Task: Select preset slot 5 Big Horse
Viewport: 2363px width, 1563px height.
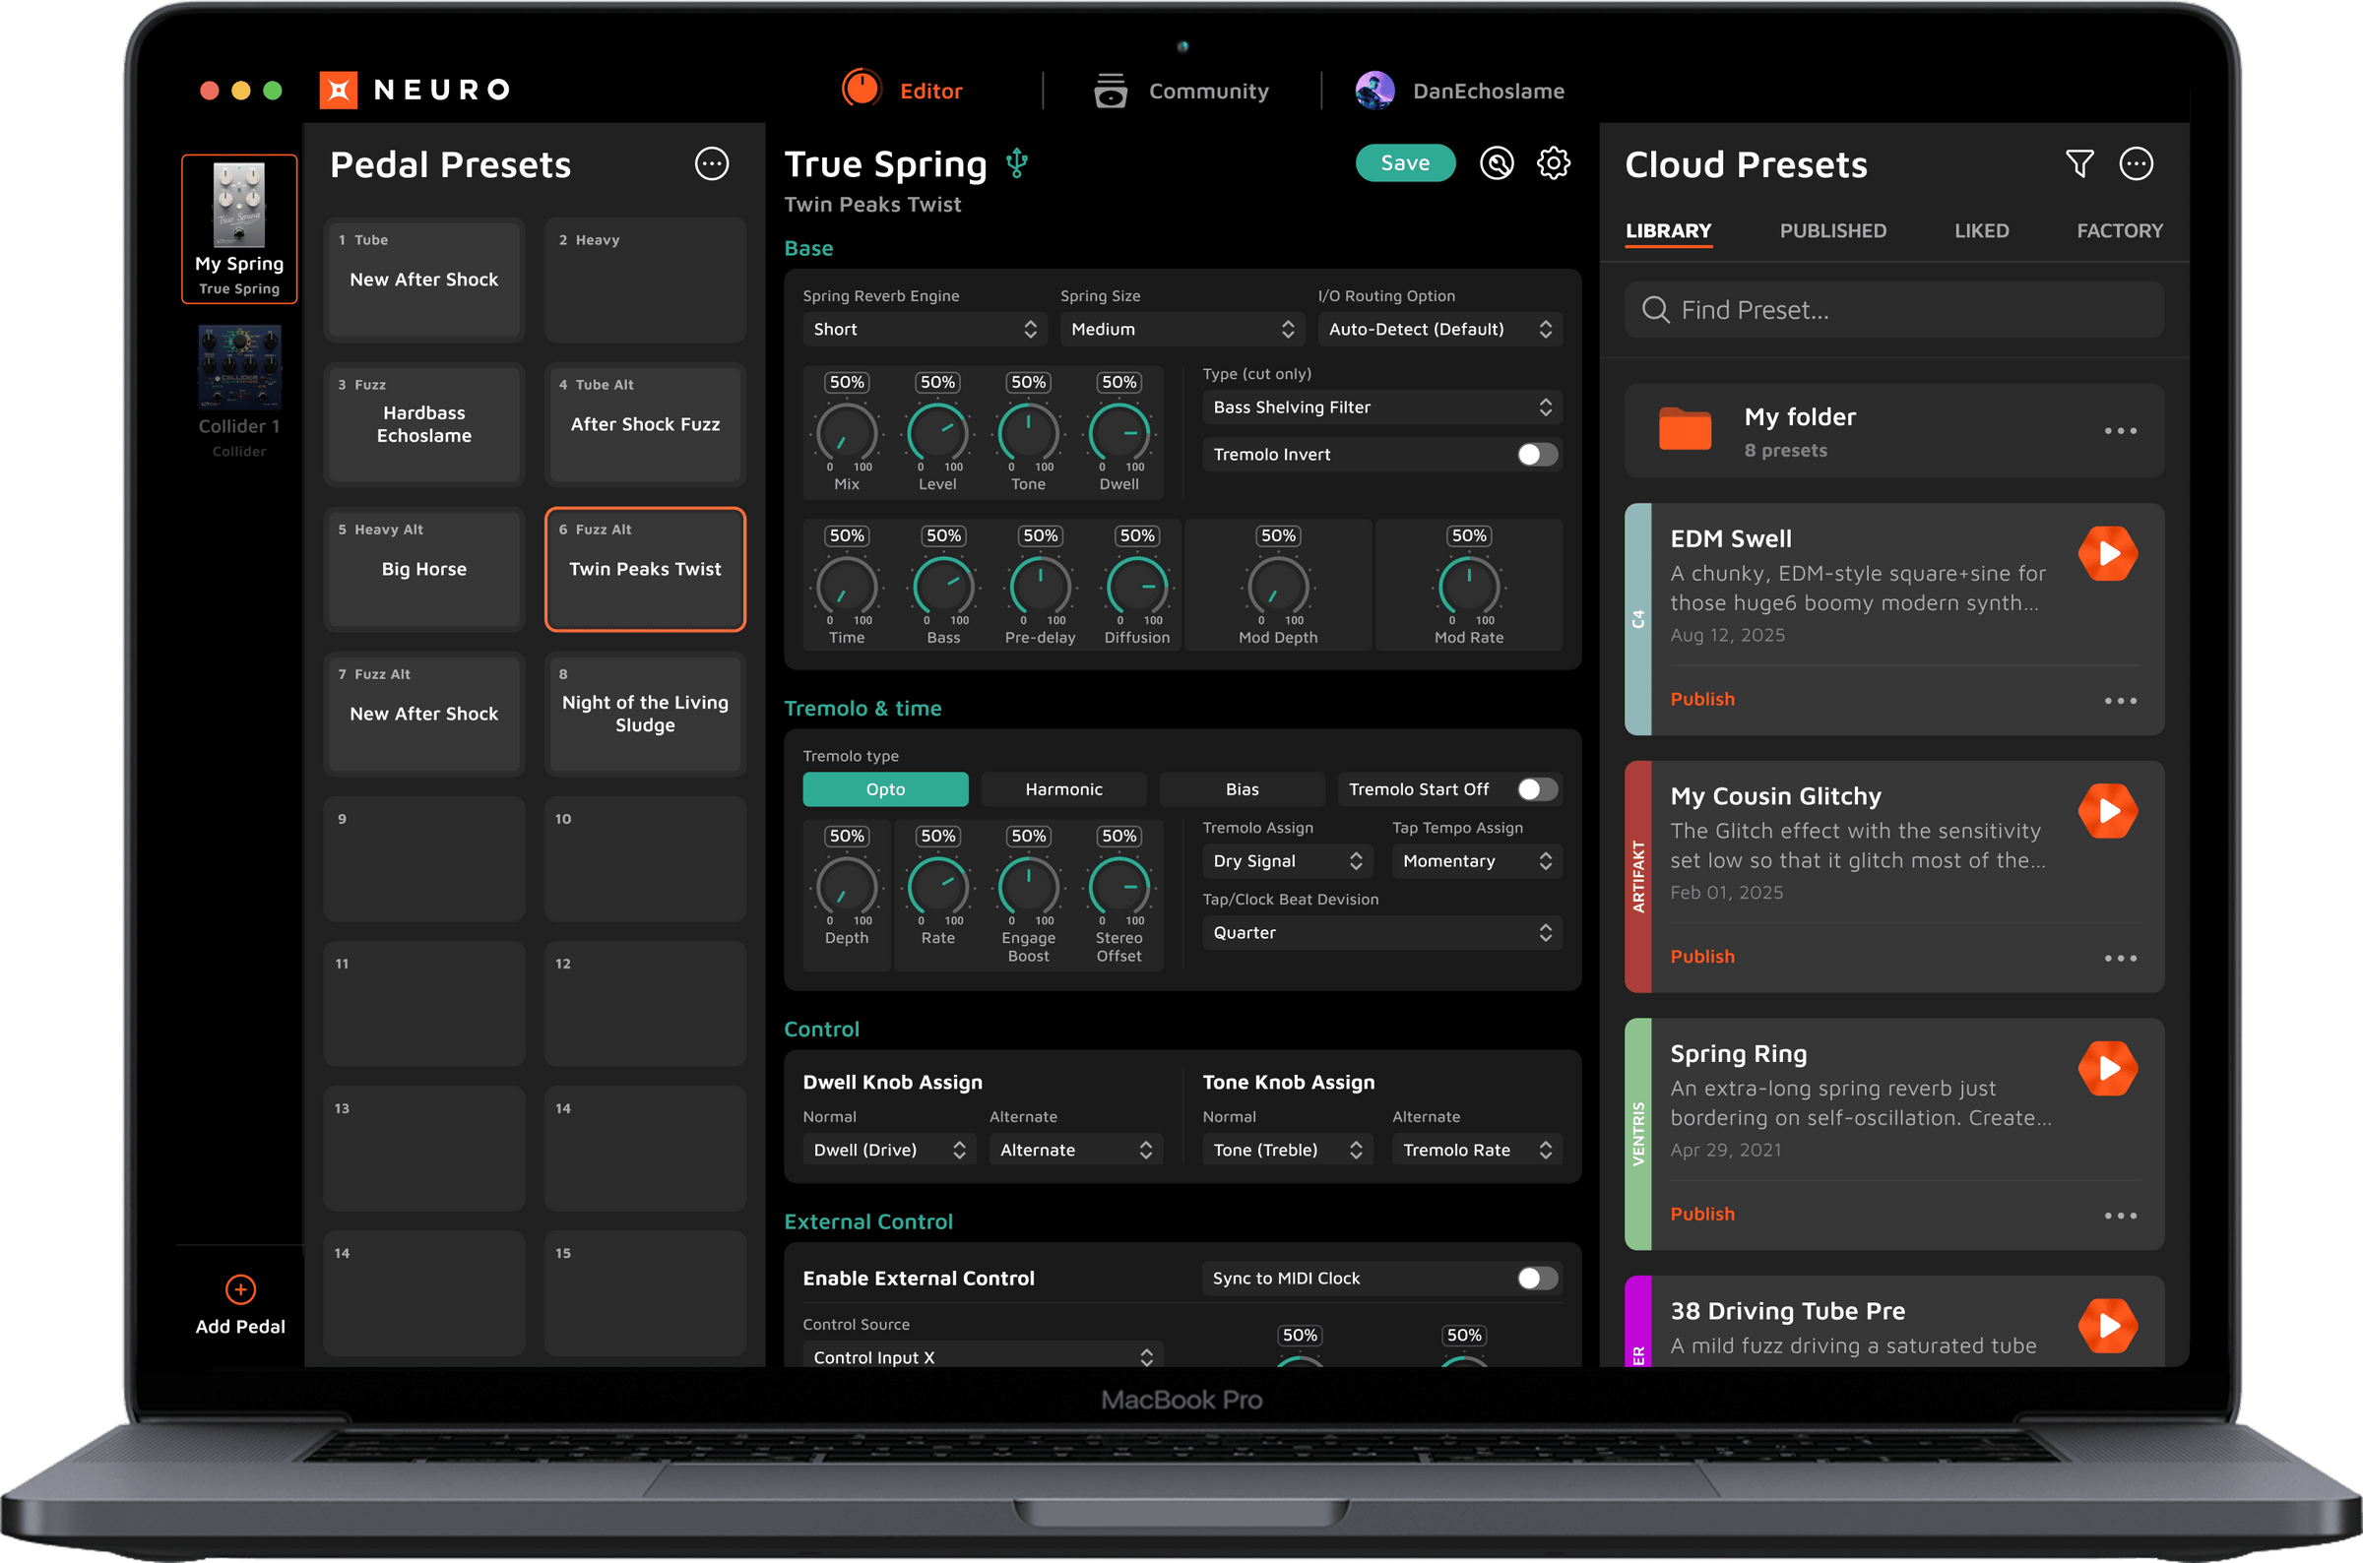Action: coord(423,570)
